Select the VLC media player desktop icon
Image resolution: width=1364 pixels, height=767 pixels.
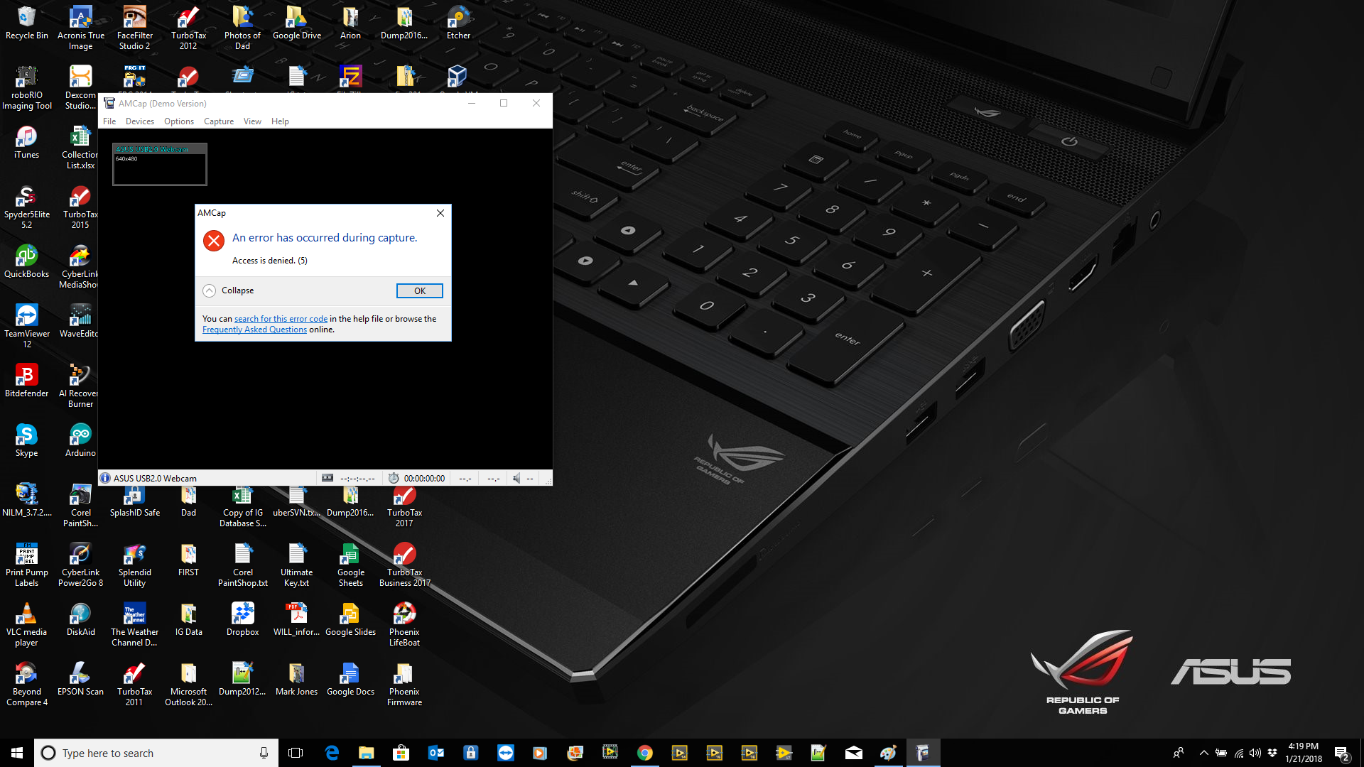(27, 624)
